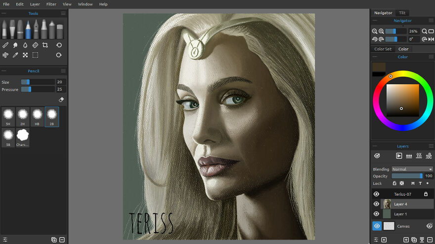
Task: Hide the Teriss-07 layer group
Action: point(376,194)
